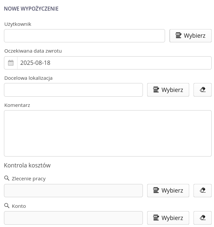Focus the Użytkownik text field
The image size is (214, 227).
click(84, 36)
